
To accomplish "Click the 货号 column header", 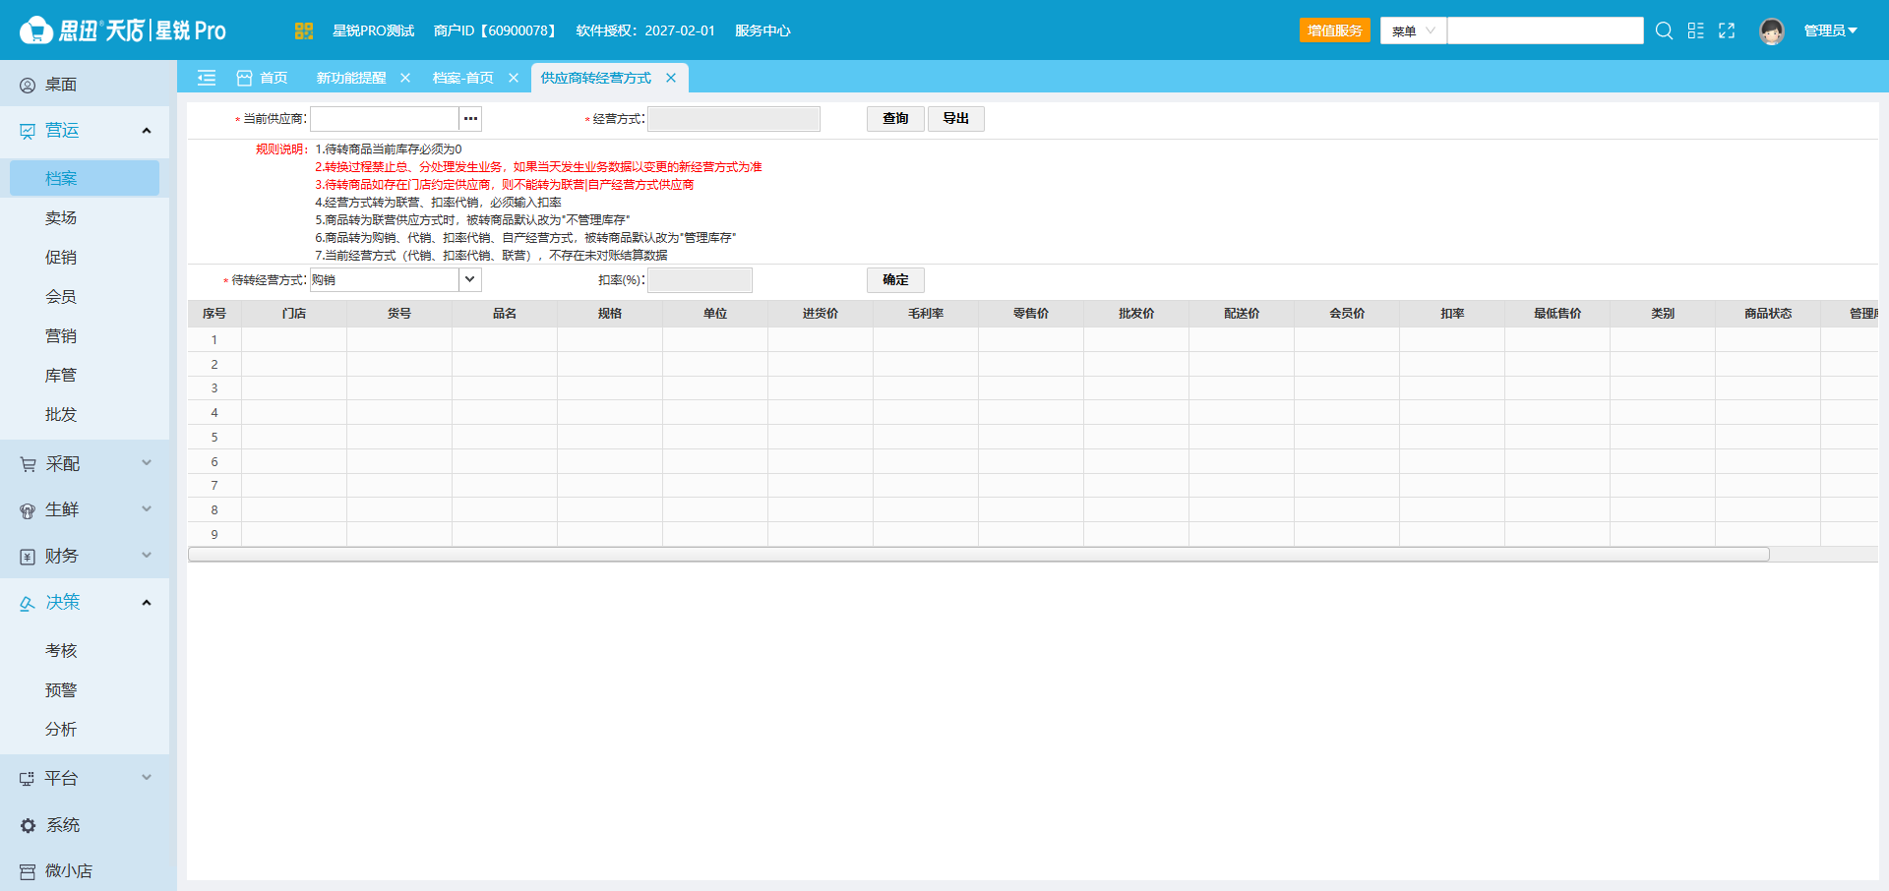I will click(399, 313).
